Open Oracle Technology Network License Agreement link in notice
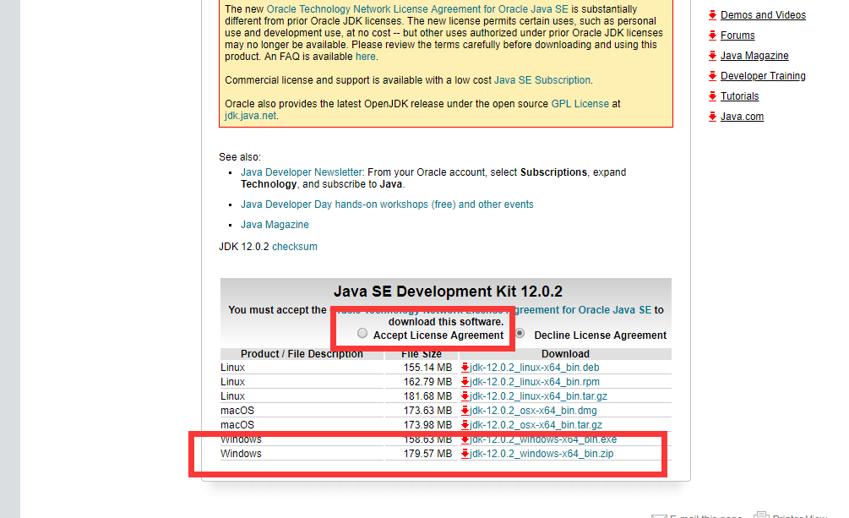Screen dimensions: 849x518 417,9
